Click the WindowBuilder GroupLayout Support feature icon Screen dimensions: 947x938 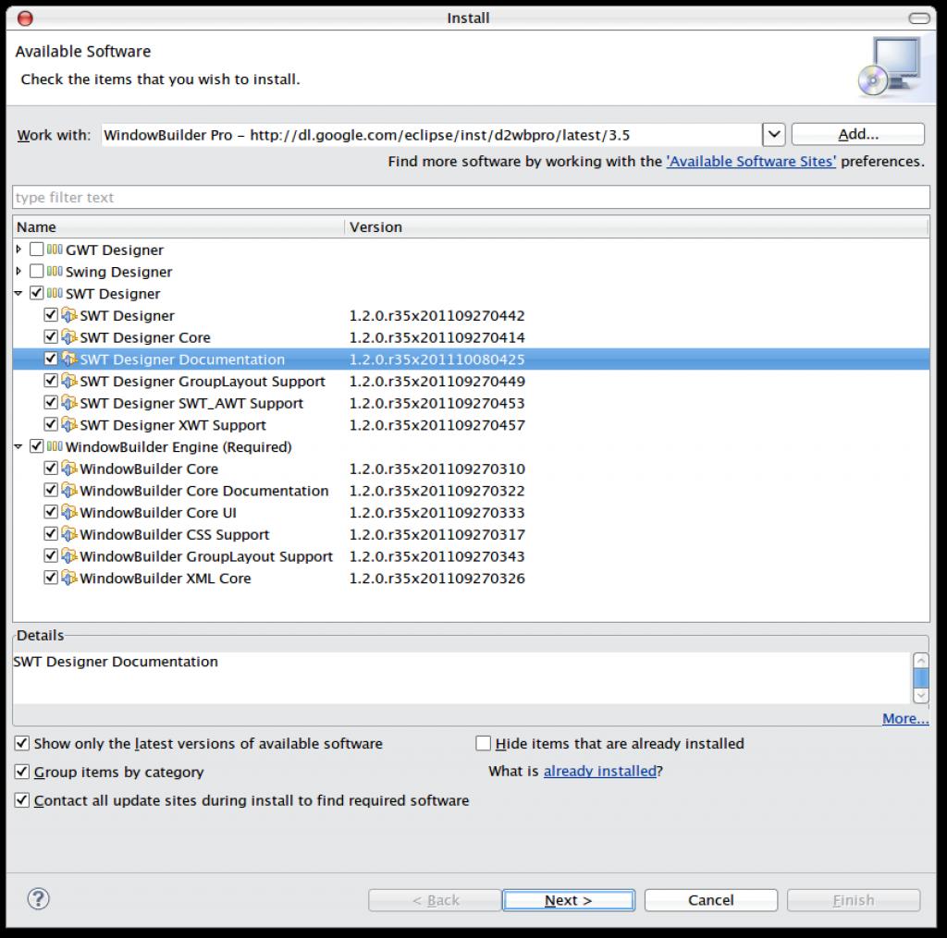tap(69, 556)
